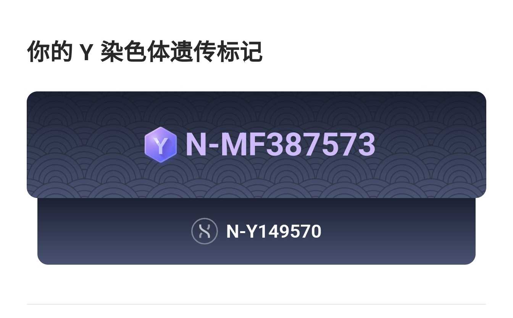Click the lower card, left of chromosome icon
Screen dimensions: 513x318
click(115, 231)
